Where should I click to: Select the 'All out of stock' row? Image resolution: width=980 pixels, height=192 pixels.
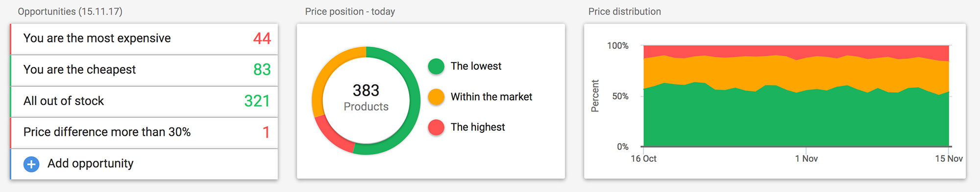point(144,101)
